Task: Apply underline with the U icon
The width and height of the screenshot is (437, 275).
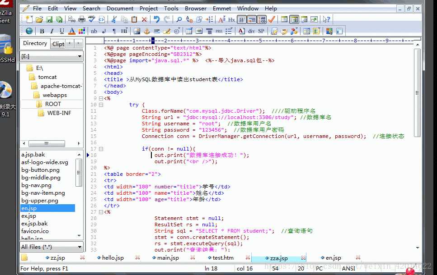Action: [62, 31]
